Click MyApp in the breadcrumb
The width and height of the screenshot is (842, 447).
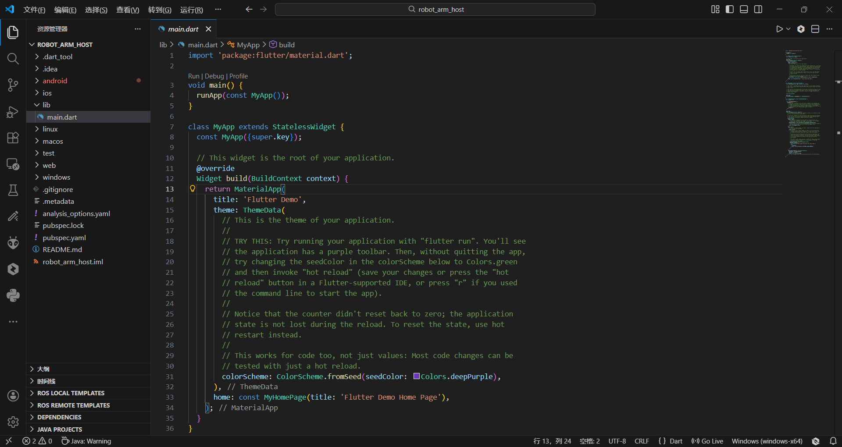click(248, 45)
